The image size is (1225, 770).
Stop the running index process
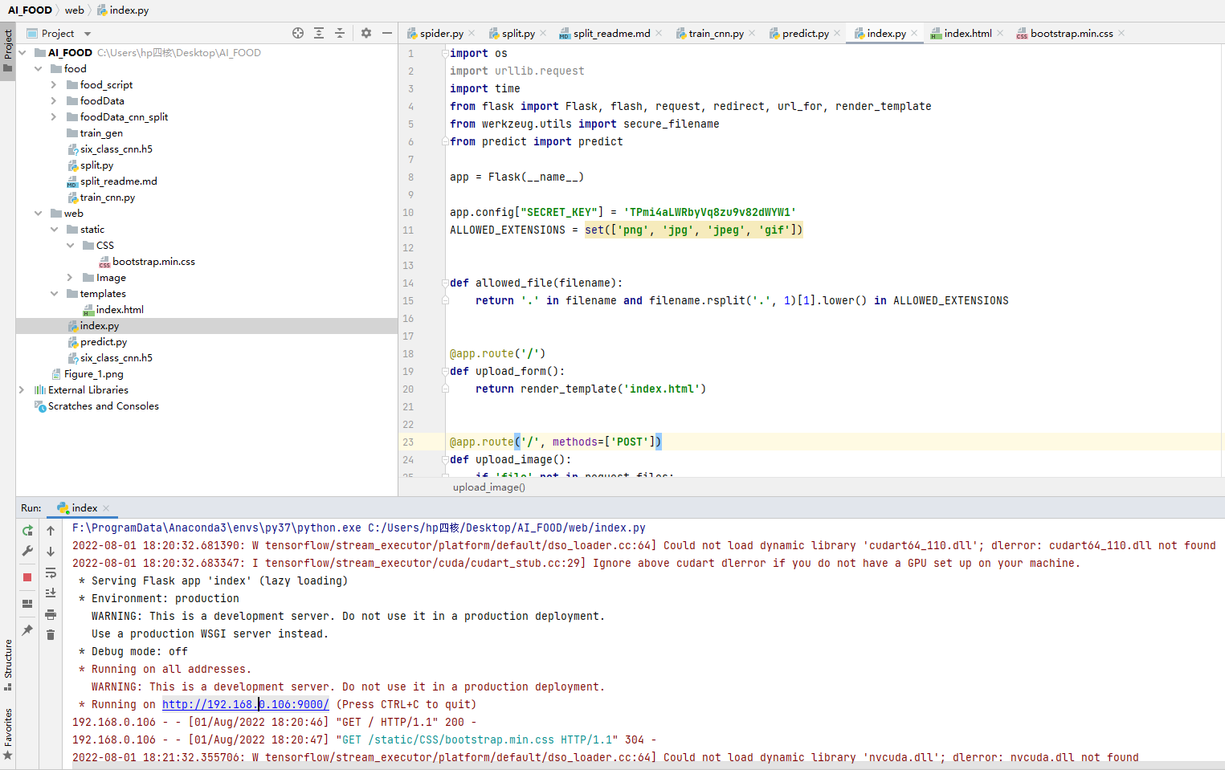[x=27, y=577]
